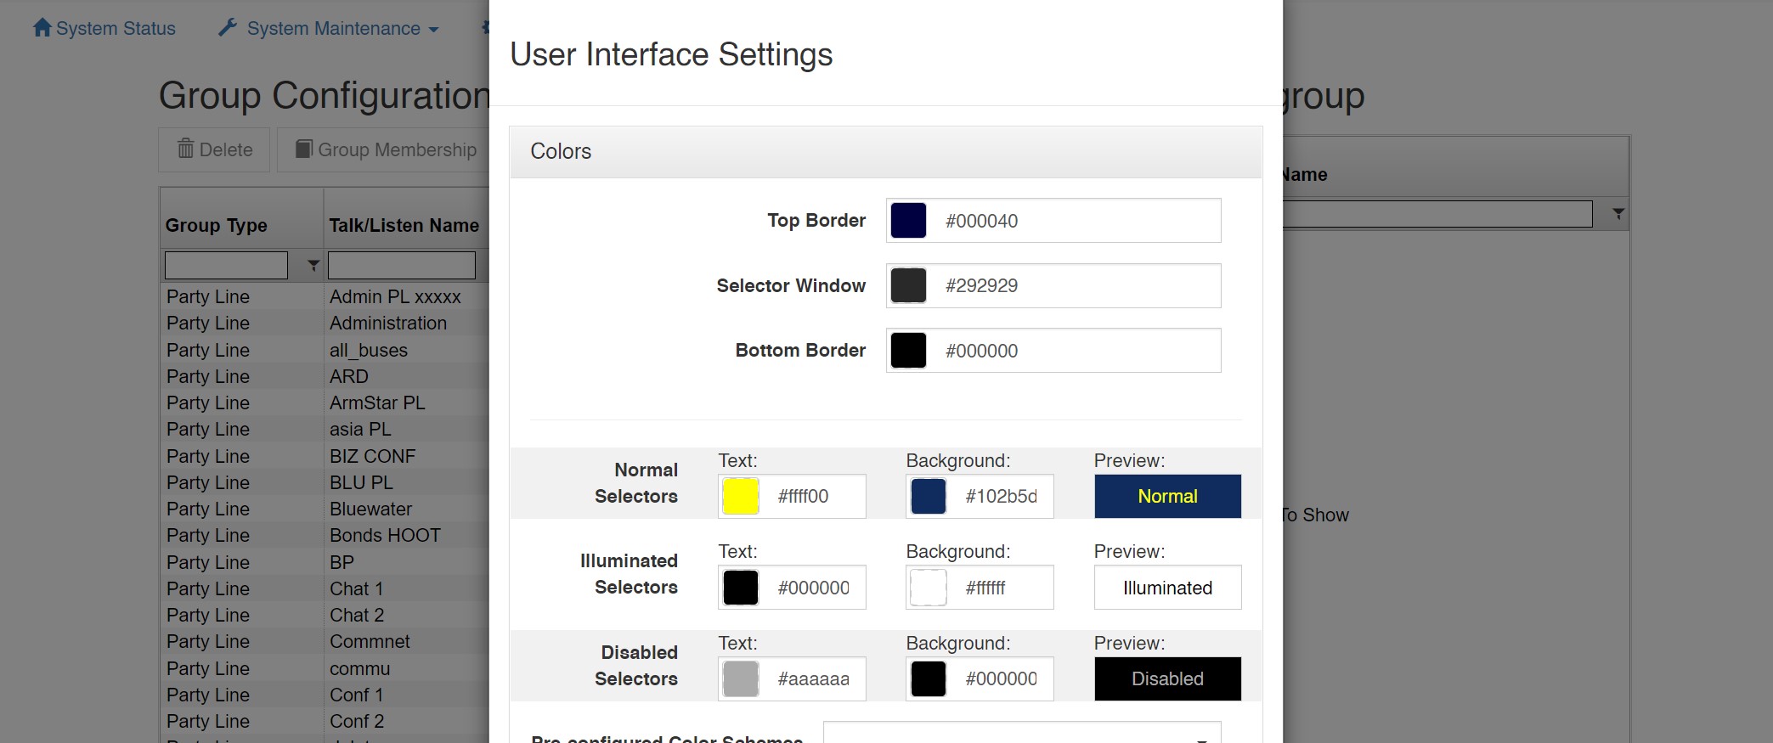Click the System Maintenance wrench icon

pos(228,28)
